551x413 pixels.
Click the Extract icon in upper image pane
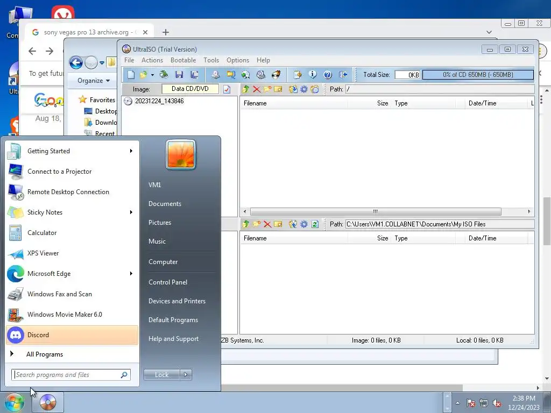point(293,89)
